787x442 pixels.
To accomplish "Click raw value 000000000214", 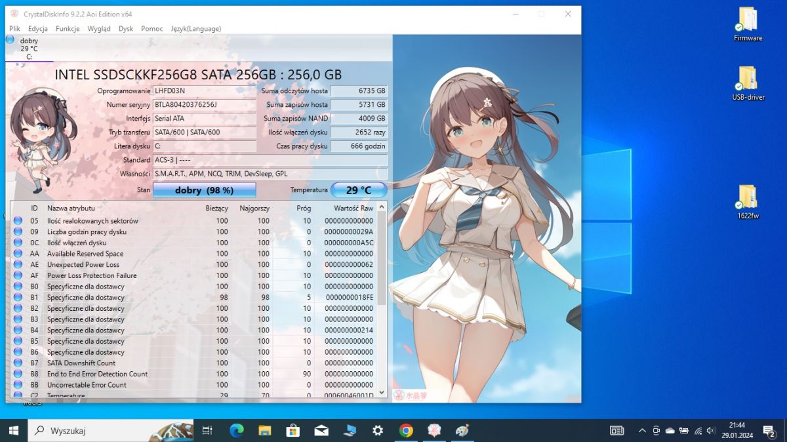I will (x=349, y=330).
